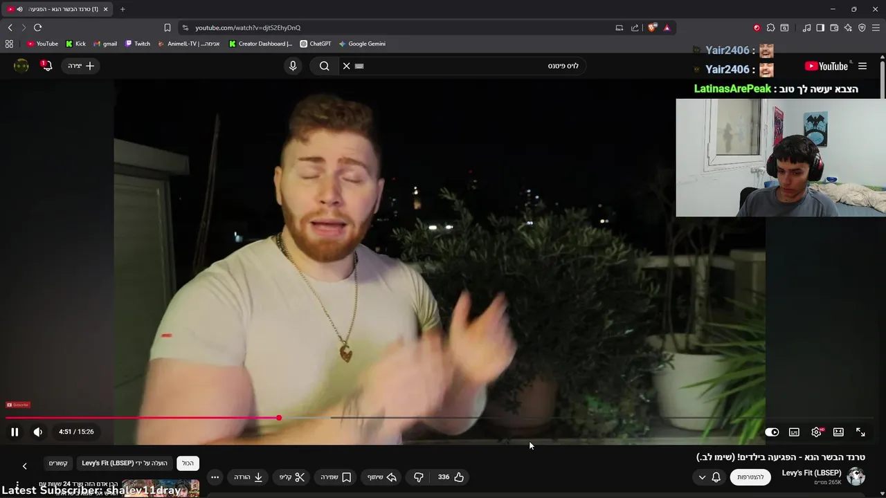Bookmark this page with the bookmark icon
Image resolution: width=886 pixels, height=498 pixels.
click(168, 28)
